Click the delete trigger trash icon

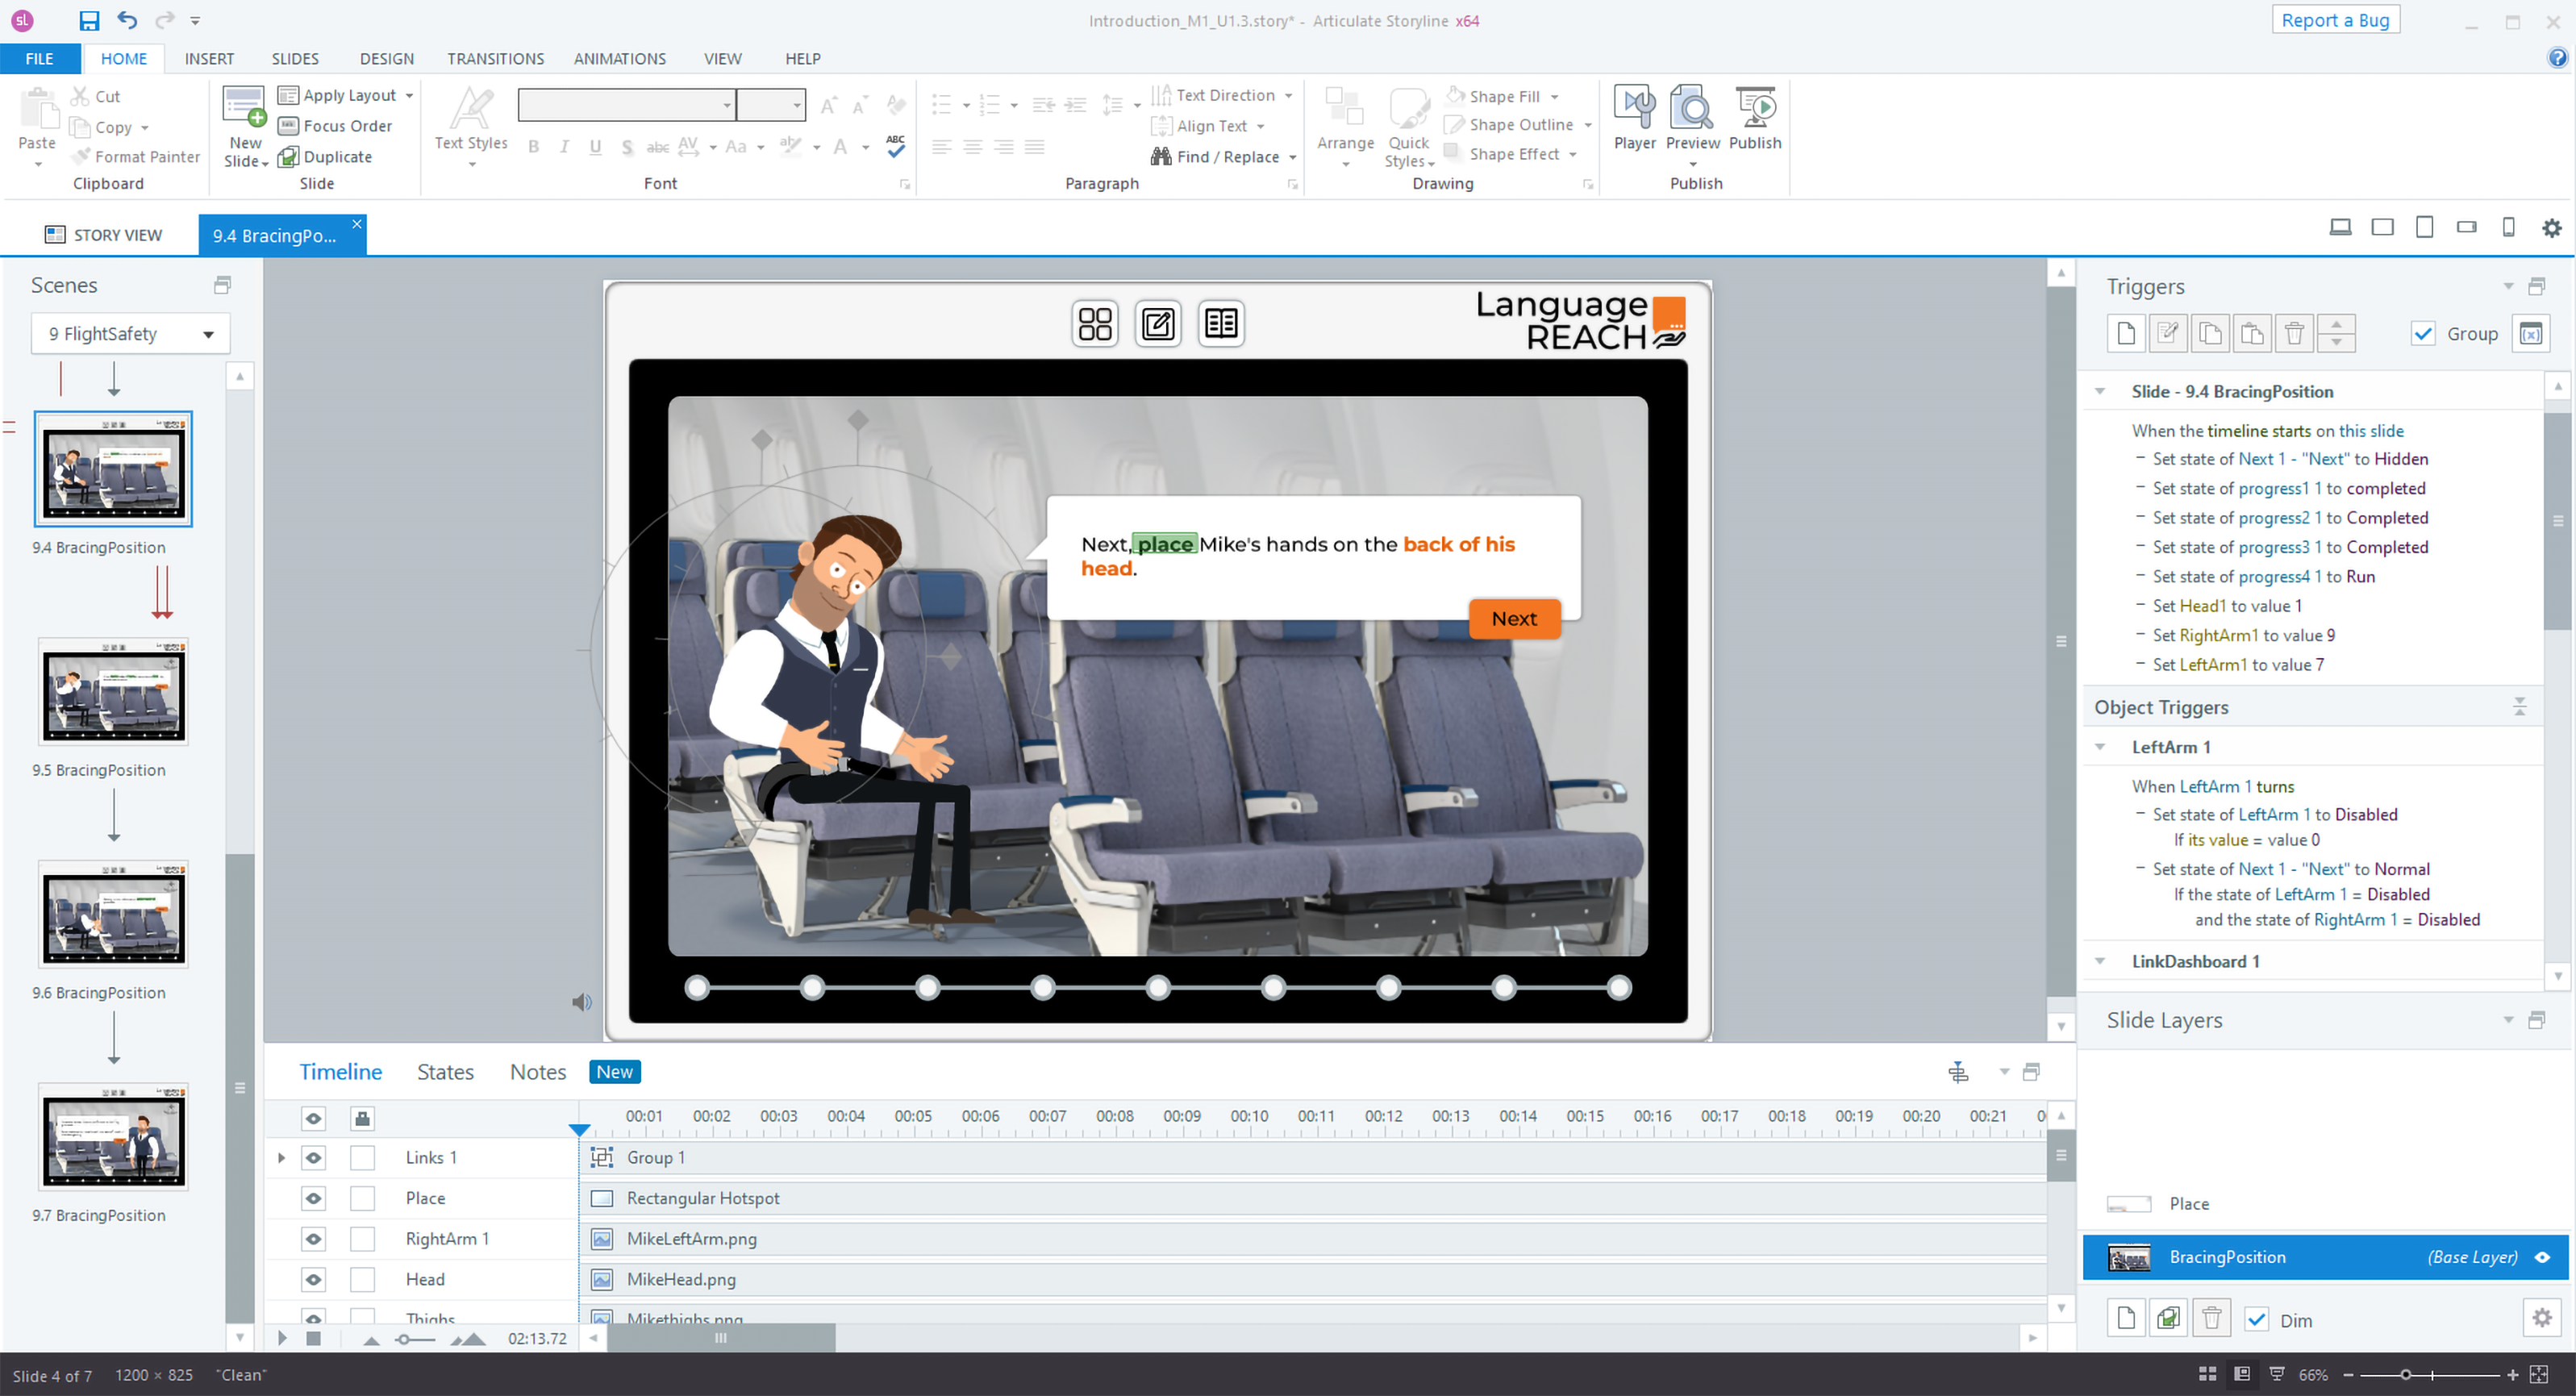[x=2294, y=333]
